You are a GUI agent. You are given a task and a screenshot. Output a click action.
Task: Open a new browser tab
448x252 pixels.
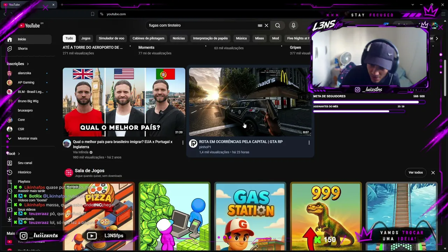pyautogui.click(x=62, y=5)
